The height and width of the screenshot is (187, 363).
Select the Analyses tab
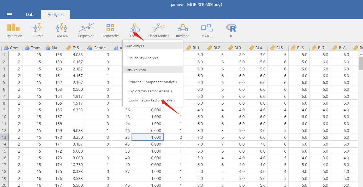click(x=55, y=14)
